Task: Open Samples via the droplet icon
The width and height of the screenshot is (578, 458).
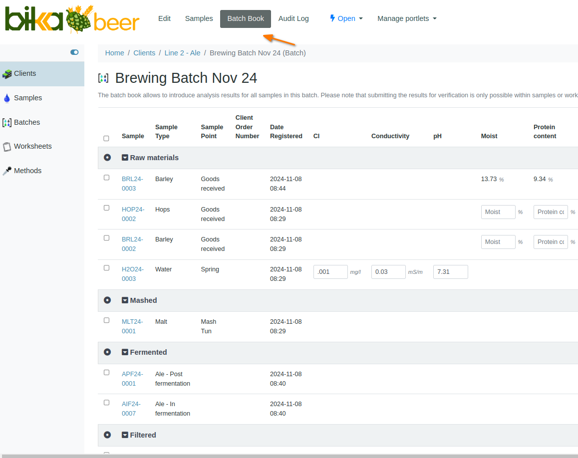Action: coord(7,98)
